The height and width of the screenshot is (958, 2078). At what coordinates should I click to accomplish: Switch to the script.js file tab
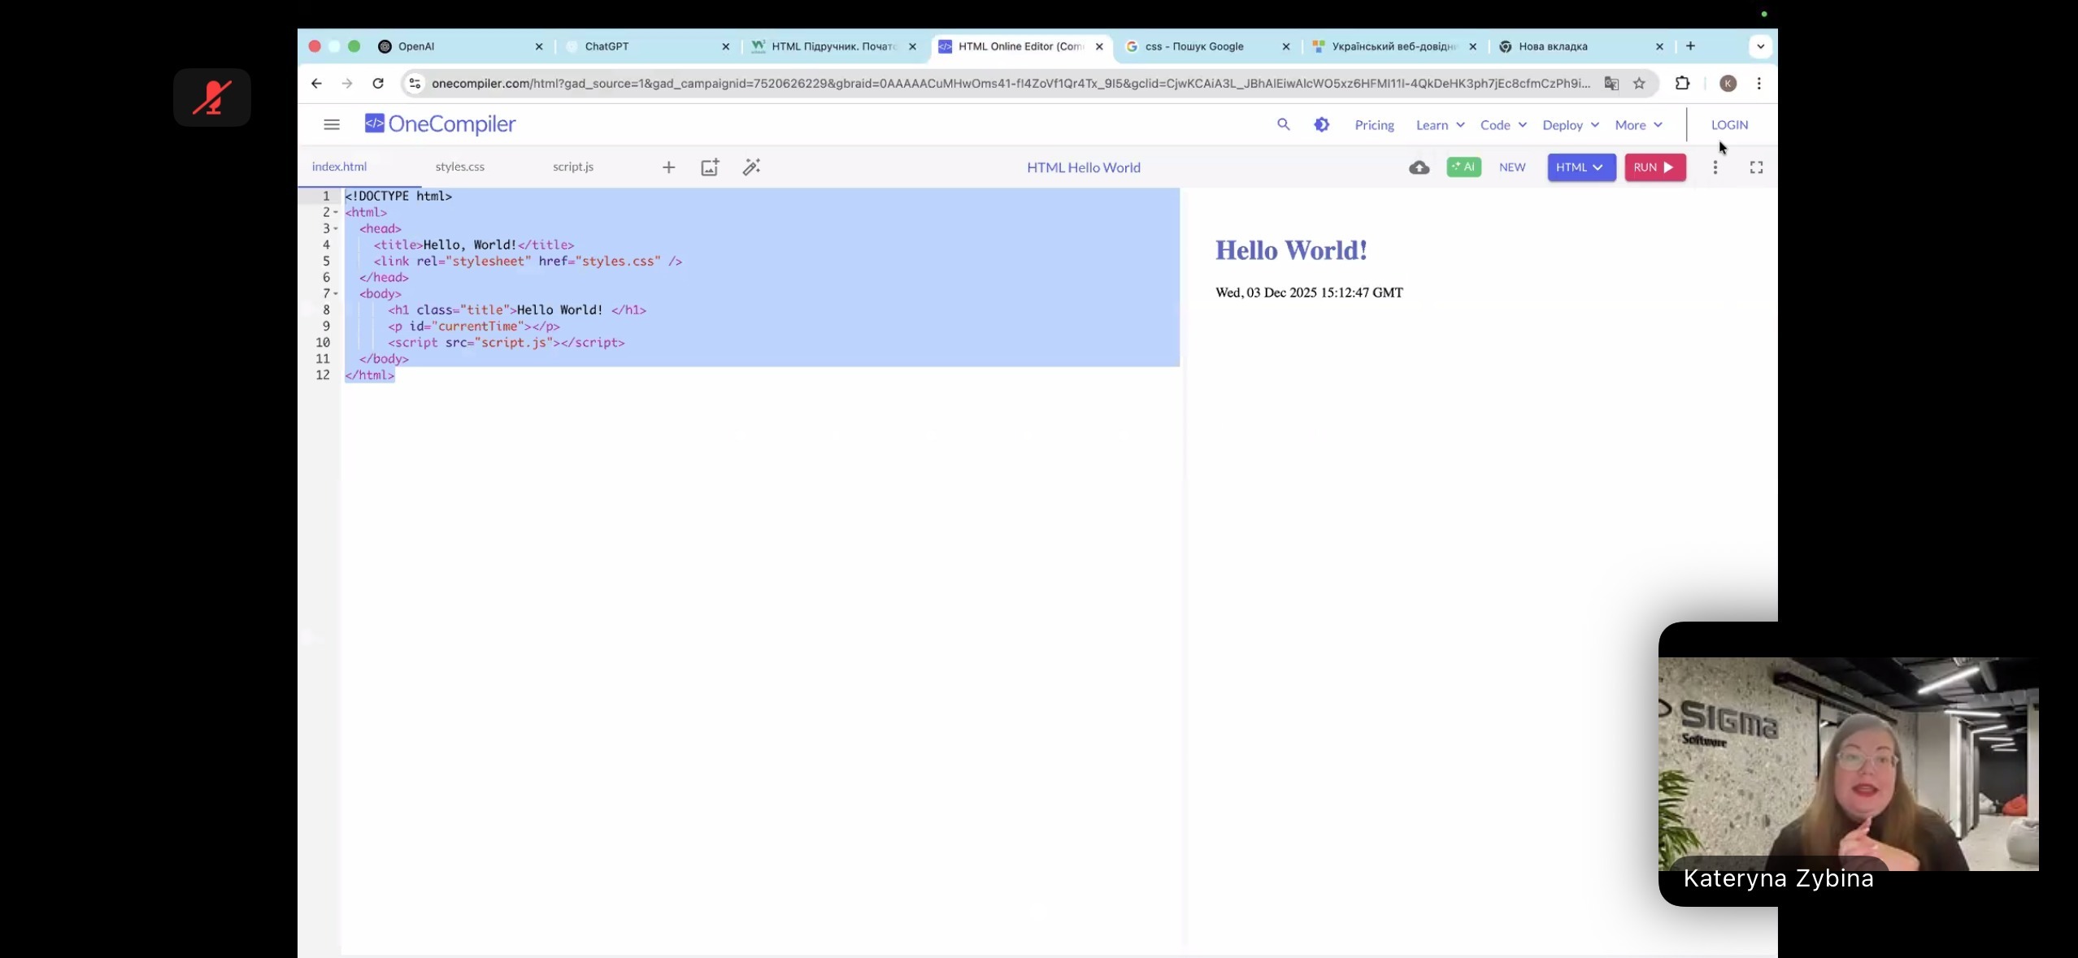coord(572,167)
